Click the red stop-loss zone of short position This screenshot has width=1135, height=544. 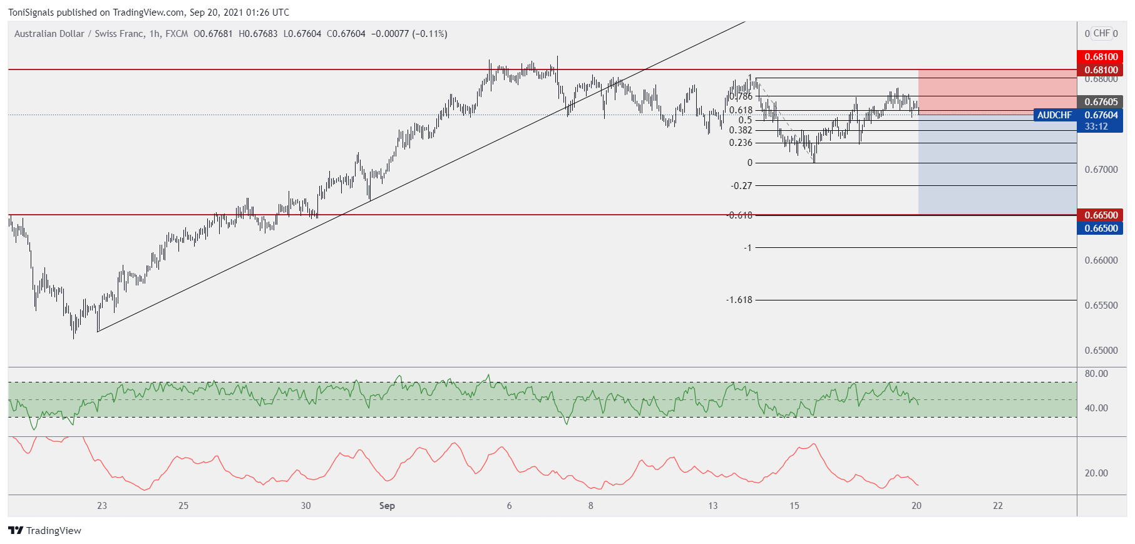pyautogui.click(x=997, y=91)
